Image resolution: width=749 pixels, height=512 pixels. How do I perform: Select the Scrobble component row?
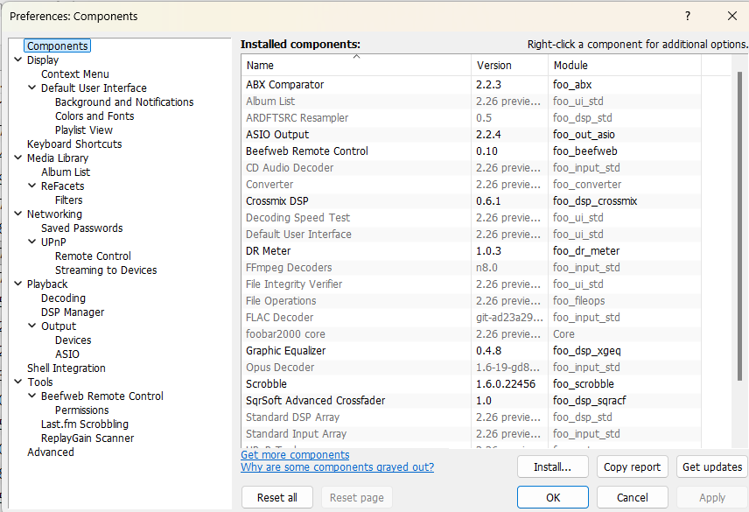click(x=471, y=383)
